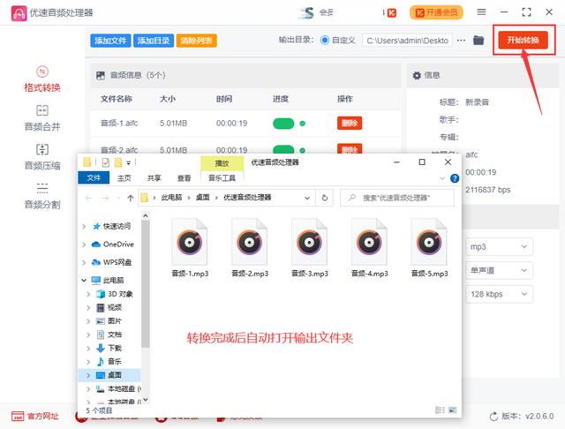Click the 优速音频处理器 app logo icon
This screenshot has height=429, width=565.
(19, 13)
